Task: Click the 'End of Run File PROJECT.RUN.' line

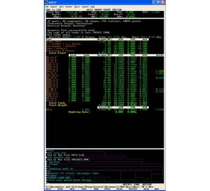Action: (x=68, y=159)
